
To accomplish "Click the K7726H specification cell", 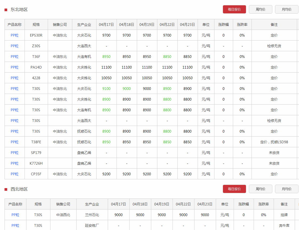I will (x=36, y=164).
